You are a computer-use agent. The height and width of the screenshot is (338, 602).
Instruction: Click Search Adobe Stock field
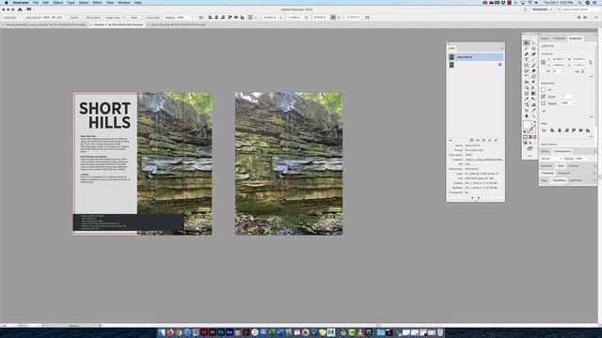578,9
